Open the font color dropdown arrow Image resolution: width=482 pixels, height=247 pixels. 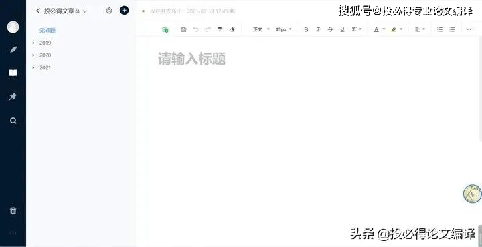[x=384, y=29]
